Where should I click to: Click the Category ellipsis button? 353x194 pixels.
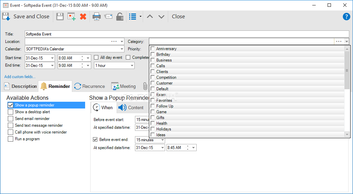coord(339,42)
